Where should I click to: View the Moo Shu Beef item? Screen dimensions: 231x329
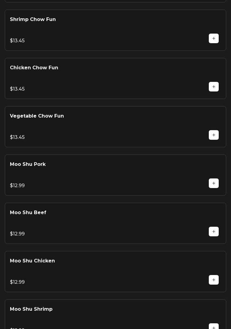pyautogui.click(x=28, y=213)
